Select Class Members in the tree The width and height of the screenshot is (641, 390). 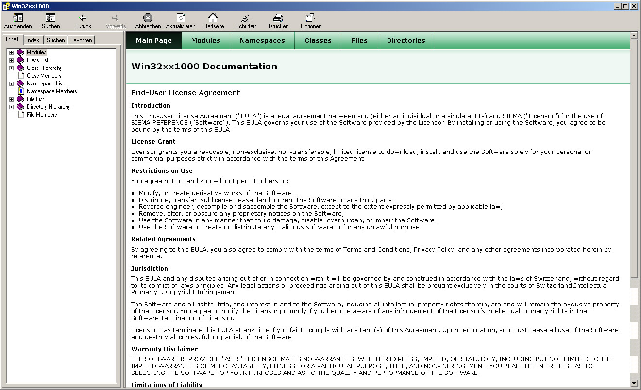44,76
